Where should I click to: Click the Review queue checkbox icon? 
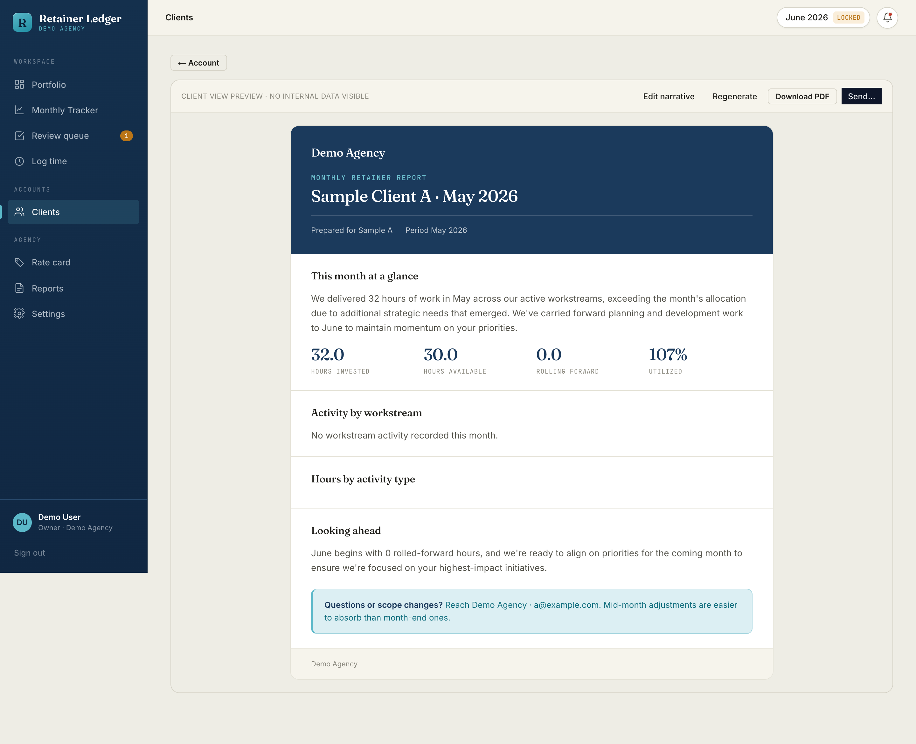[x=19, y=136]
